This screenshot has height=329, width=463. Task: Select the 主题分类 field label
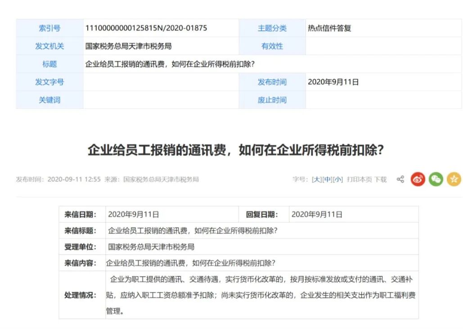[x=272, y=28]
